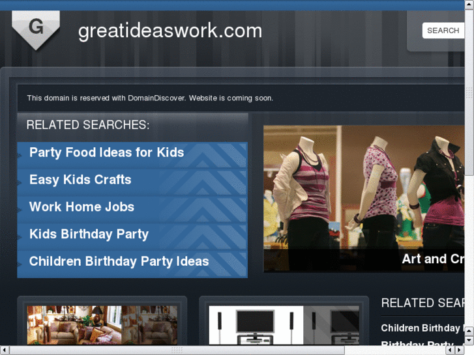474x355 pixels.
Task: Choose Kids Birthday Party related search
Action: [89, 234]
